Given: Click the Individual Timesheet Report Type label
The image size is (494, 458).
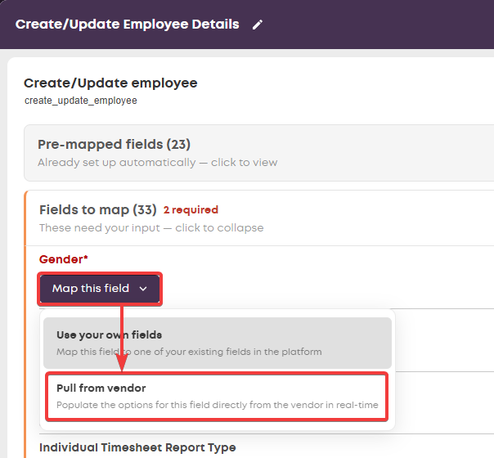Looking at the screenshot, I should click(137, 447).
